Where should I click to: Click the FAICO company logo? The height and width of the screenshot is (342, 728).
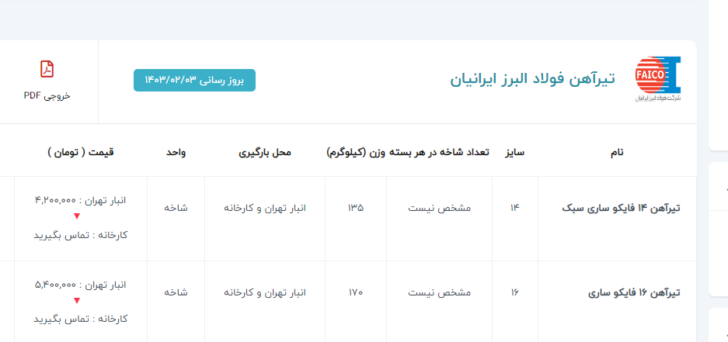tap(657, 79)
